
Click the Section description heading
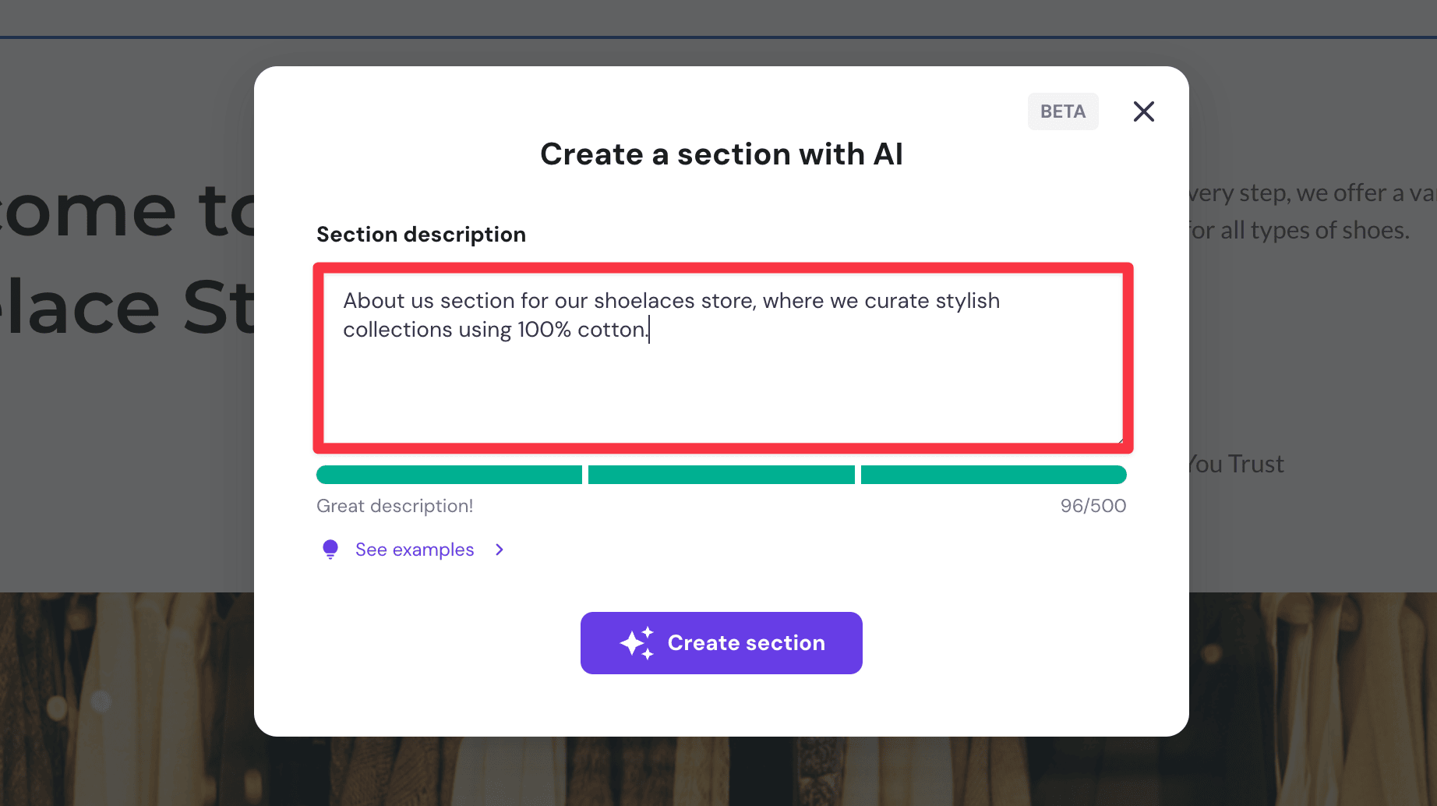tap(421, 234)
